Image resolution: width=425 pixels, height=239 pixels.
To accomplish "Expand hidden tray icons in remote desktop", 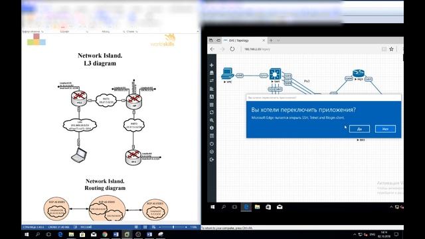I will [391, 207].
